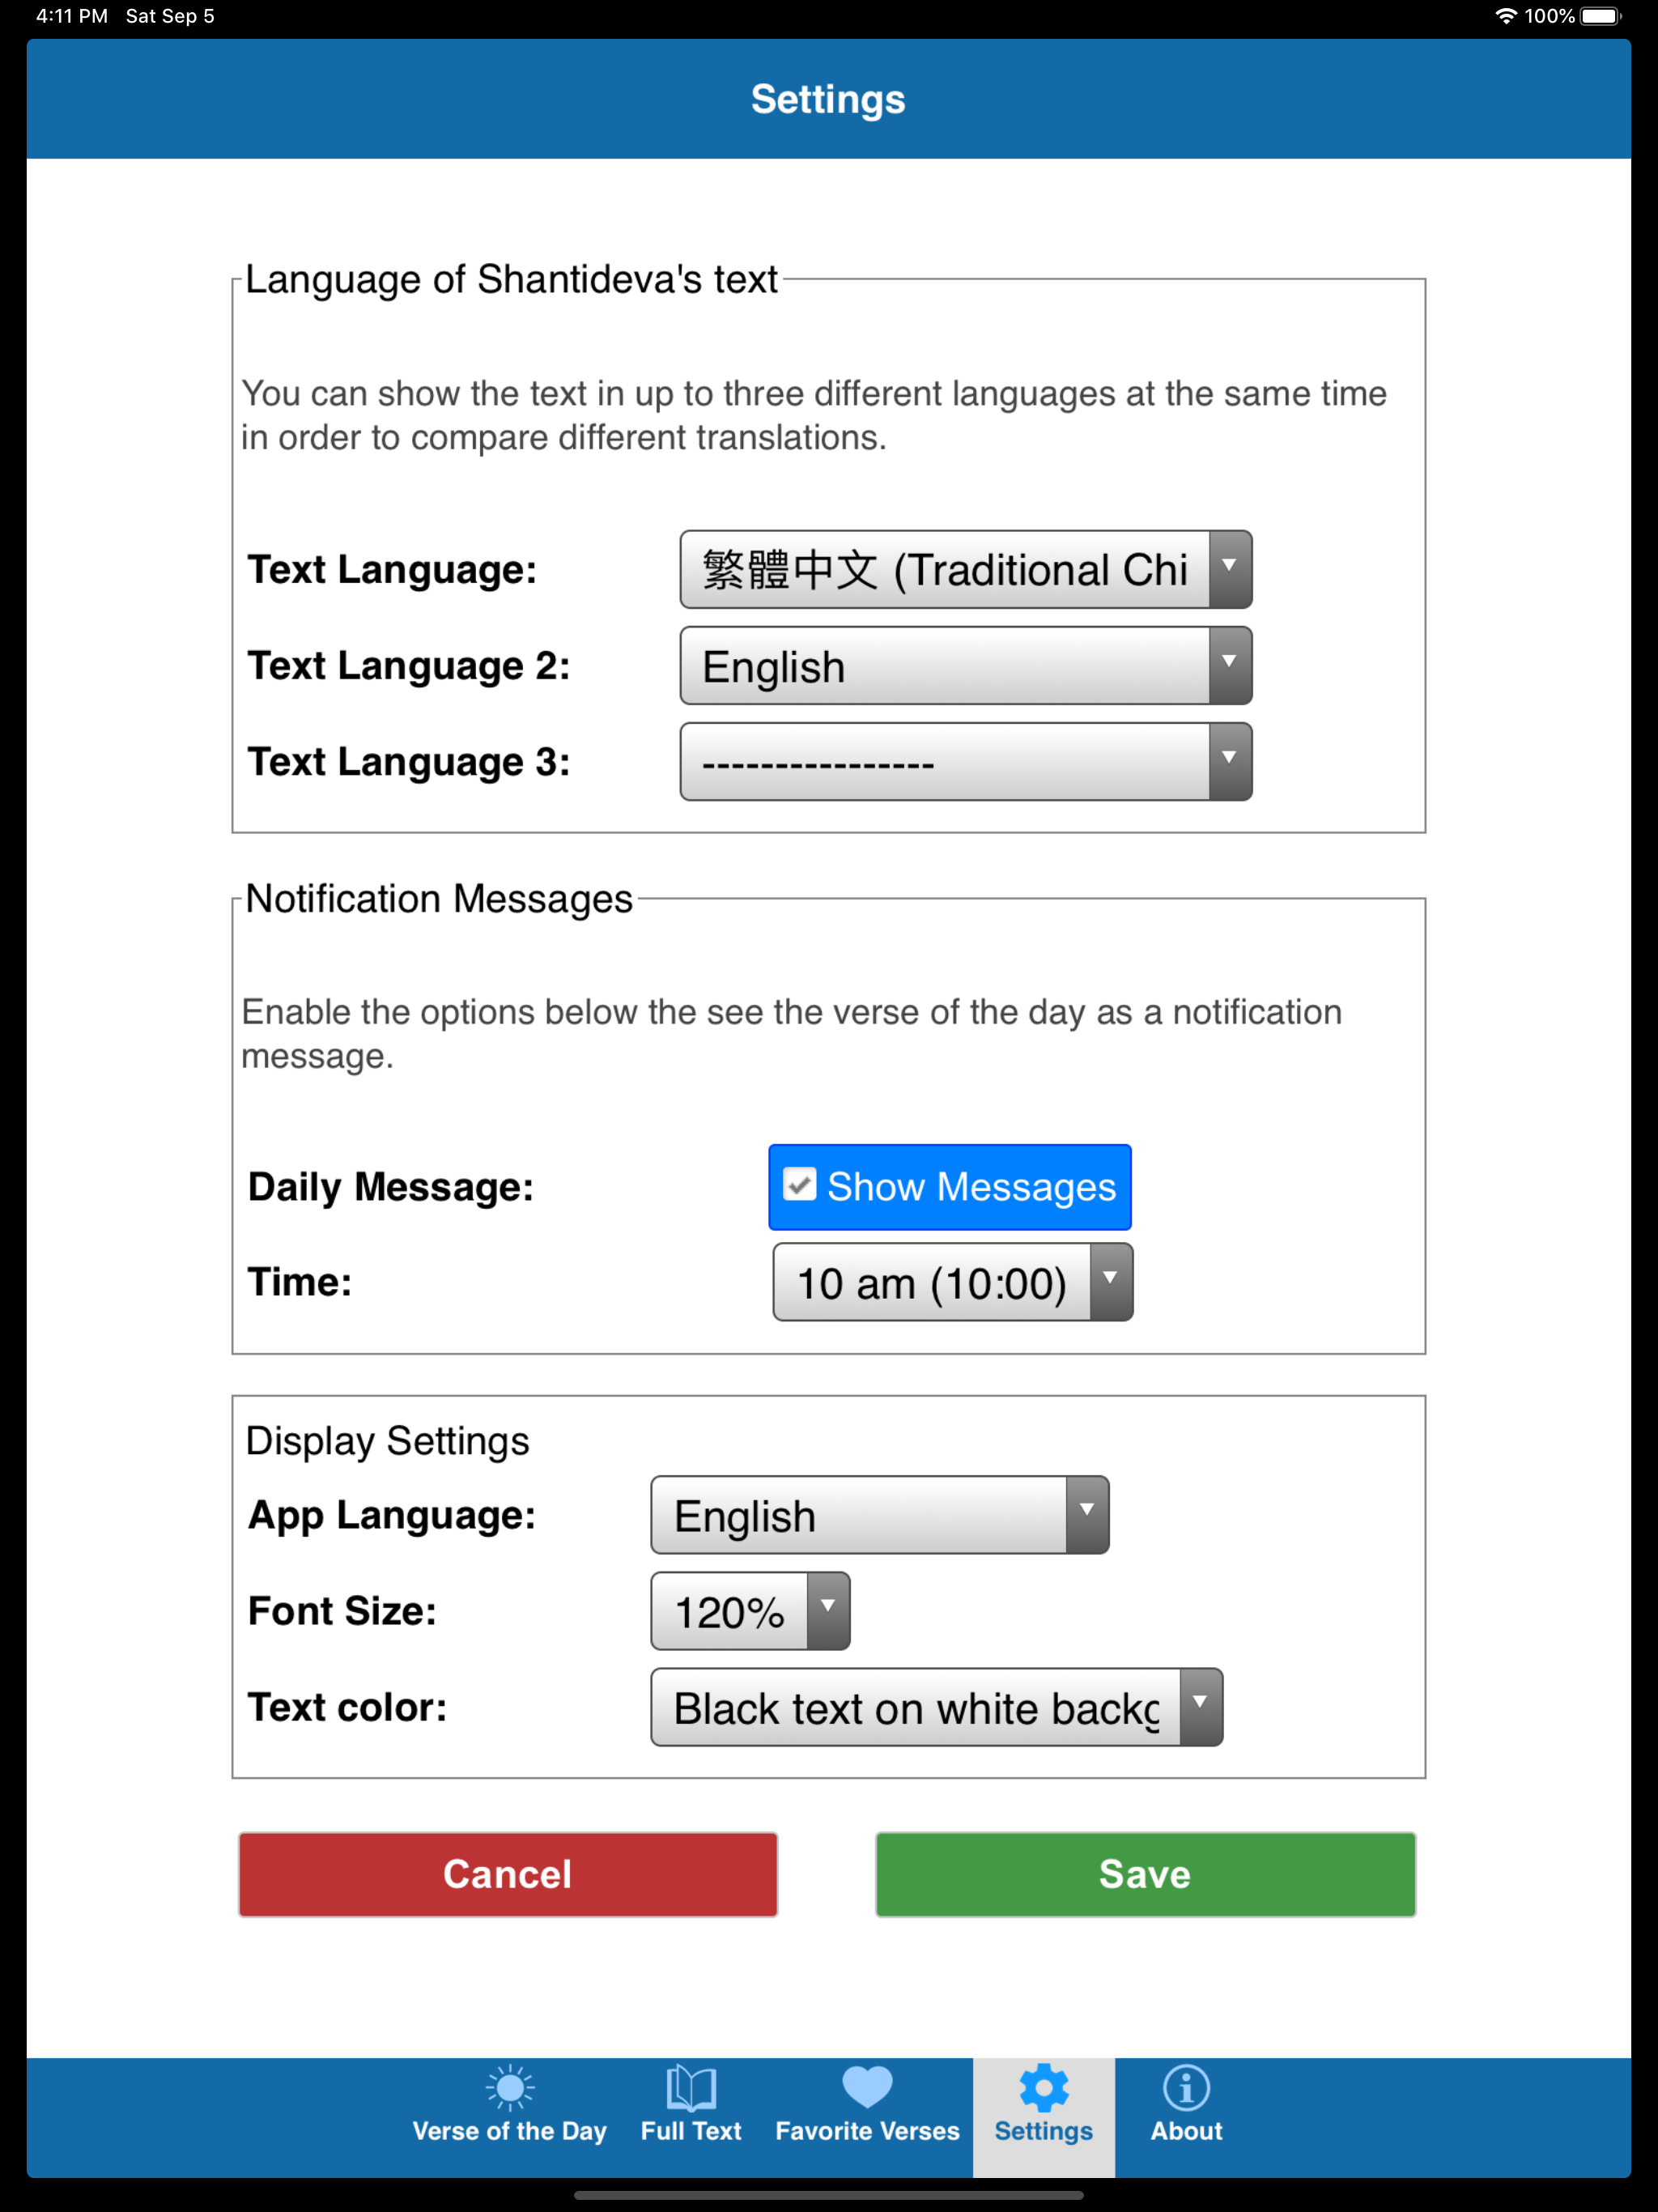Switch to About tab label
Viewport: 1658px width, 2212px height.
coord(1186,2131)
